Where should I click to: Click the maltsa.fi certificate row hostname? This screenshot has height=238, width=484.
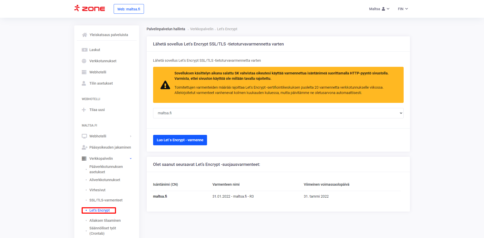(160, 196)
